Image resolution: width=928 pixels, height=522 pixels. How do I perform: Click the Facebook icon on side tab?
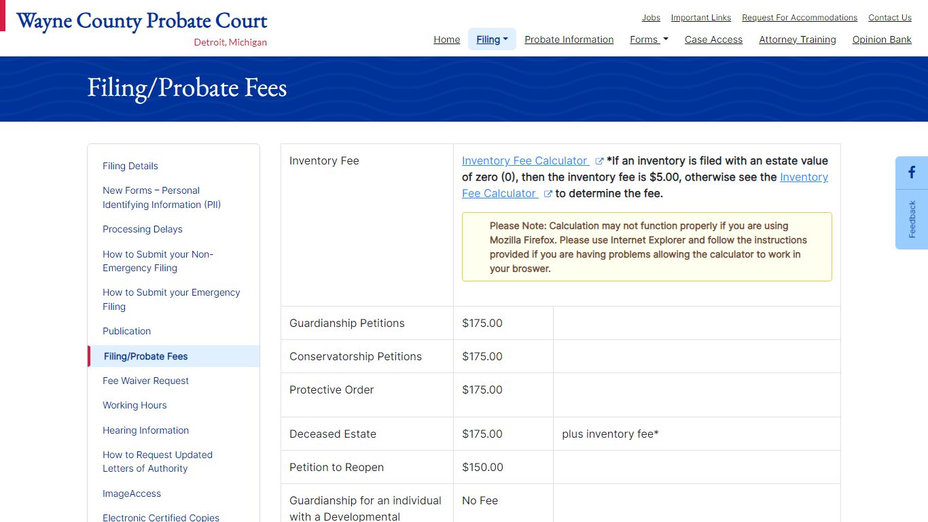click(912, 173)
